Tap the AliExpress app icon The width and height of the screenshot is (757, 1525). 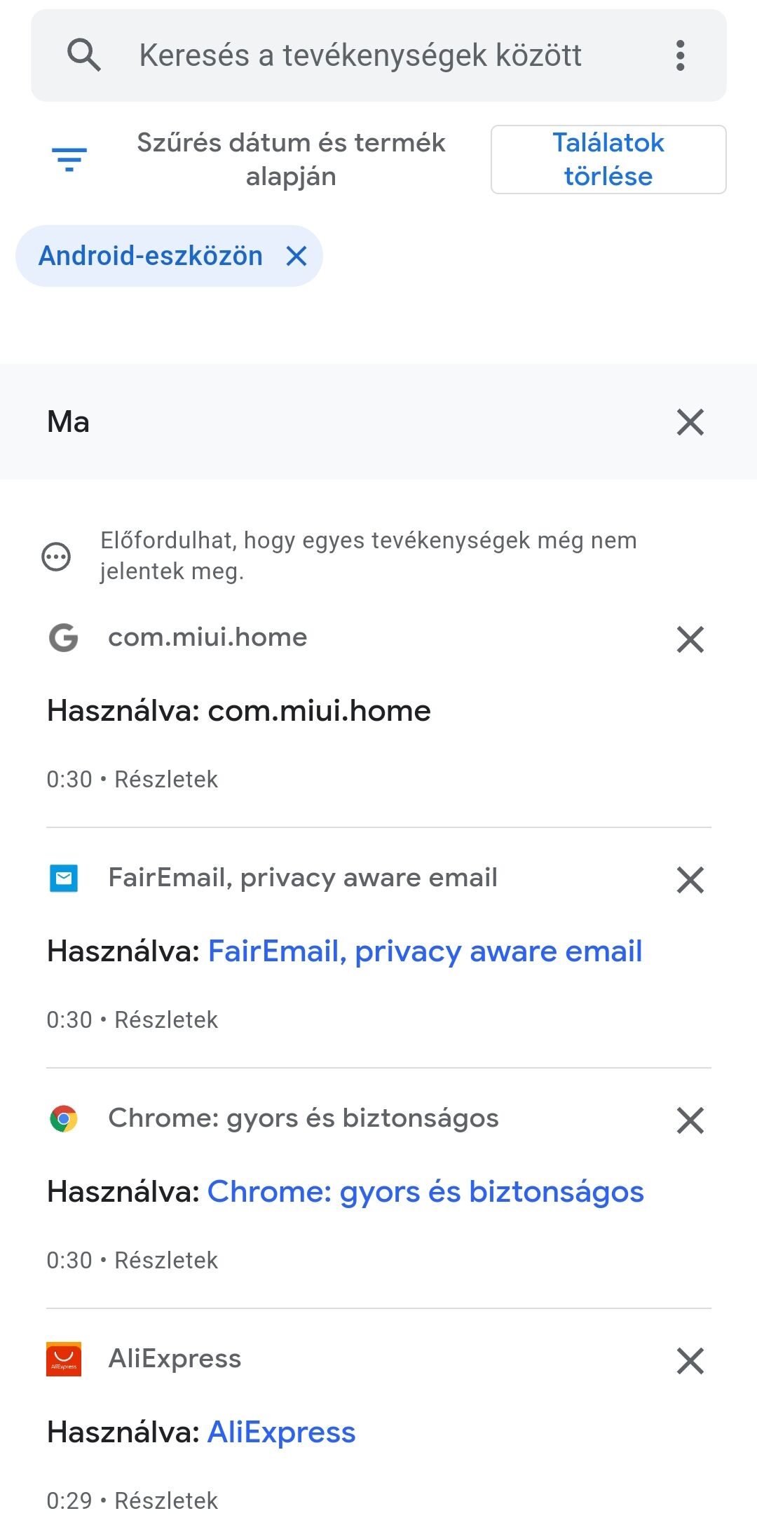[x=64, y=1359]
